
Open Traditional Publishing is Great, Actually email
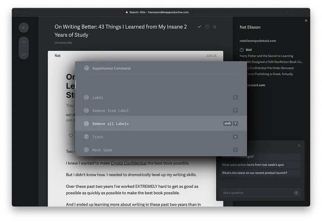tap(270, 74)
